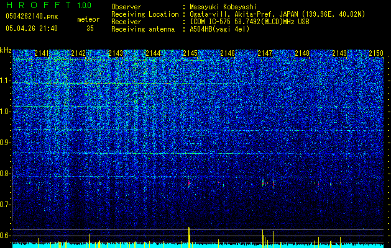Click the 2144 time marker

(153, 53)
